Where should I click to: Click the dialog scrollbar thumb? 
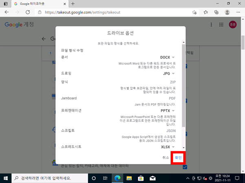tap(184, 86)
